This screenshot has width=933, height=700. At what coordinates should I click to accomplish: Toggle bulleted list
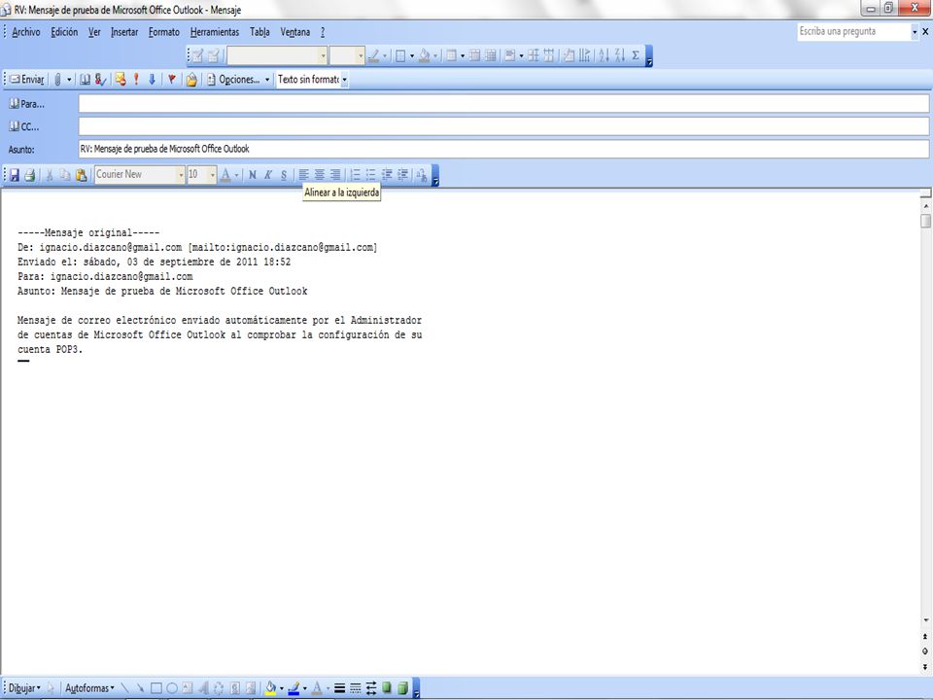click(x=370, y=174)
